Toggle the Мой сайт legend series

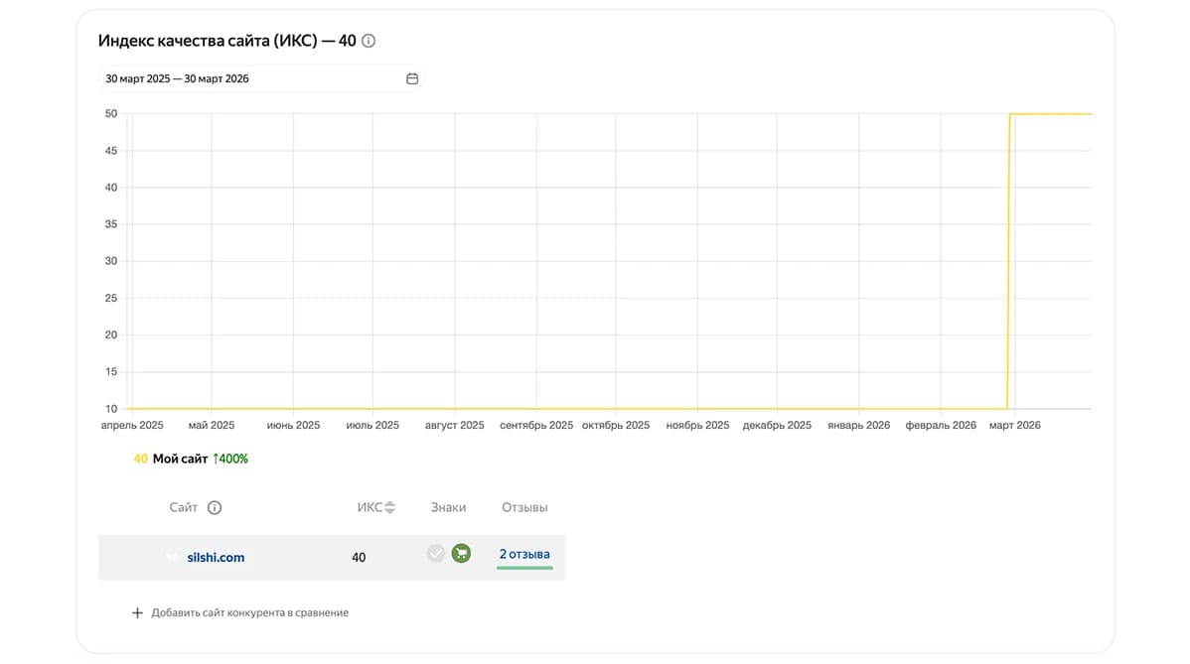pyautogui.click(x=180, y=459)
